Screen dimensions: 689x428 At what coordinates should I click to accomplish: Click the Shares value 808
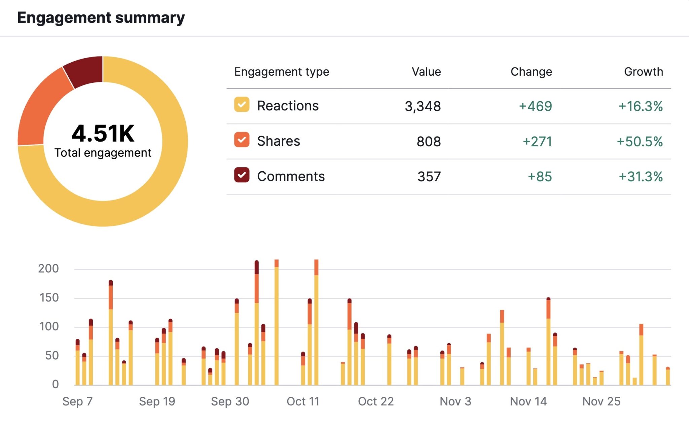tap(428, 142)
